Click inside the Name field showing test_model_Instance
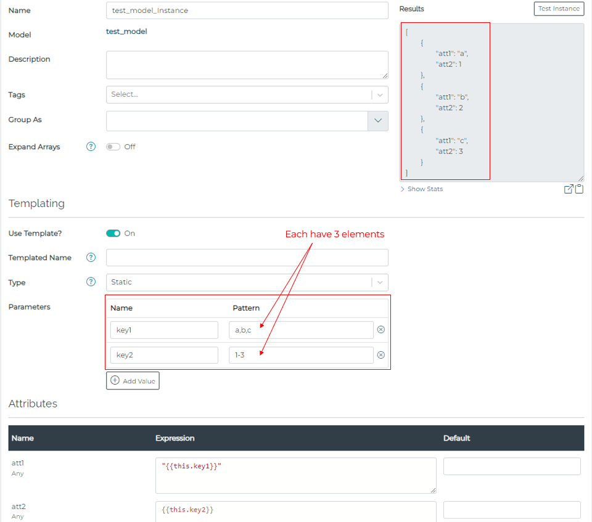Image resolution: width=592 pixels, height=522 pixels. click(247, 10)
